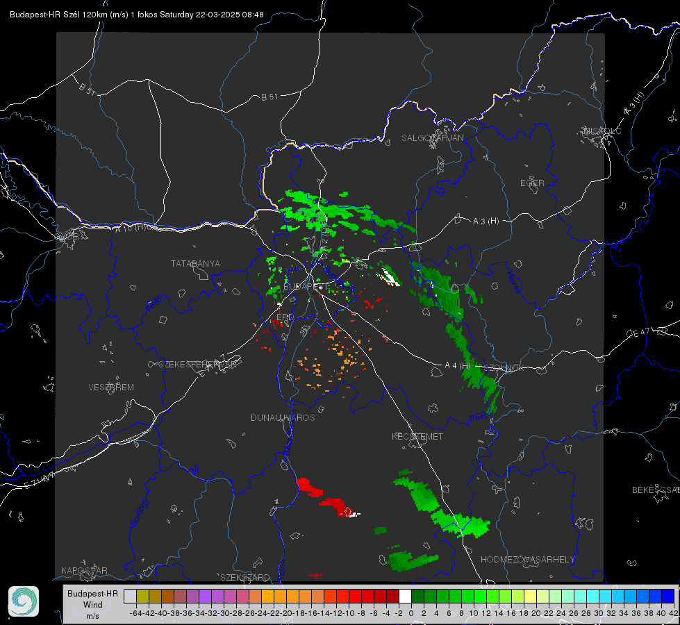
Task: Click the MISKOLC city label
Action: [x=602, y=131]
